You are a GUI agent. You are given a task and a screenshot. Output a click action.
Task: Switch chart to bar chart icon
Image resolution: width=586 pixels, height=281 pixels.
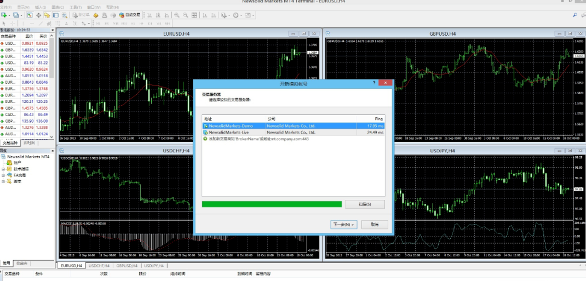(149, 15)
